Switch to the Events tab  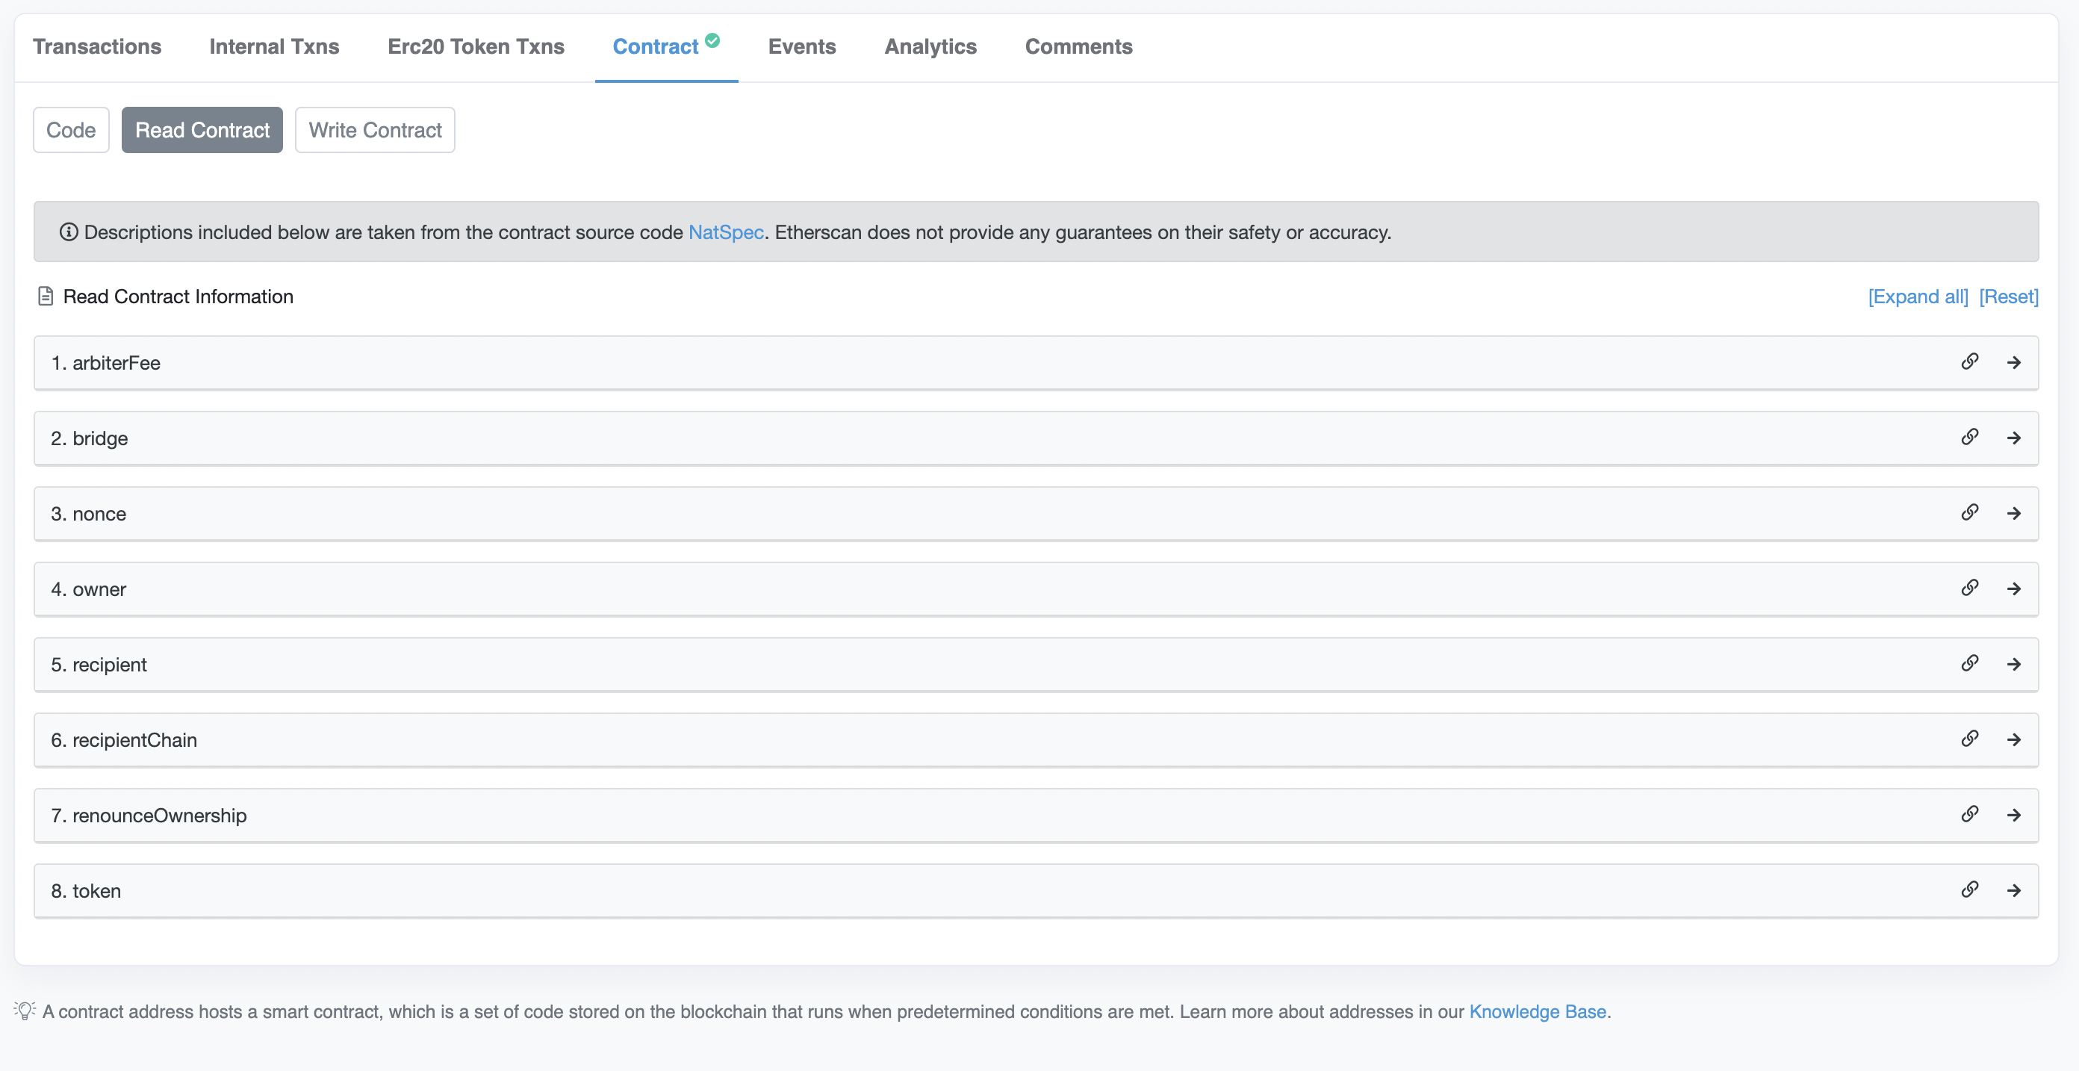click(801, 47)
